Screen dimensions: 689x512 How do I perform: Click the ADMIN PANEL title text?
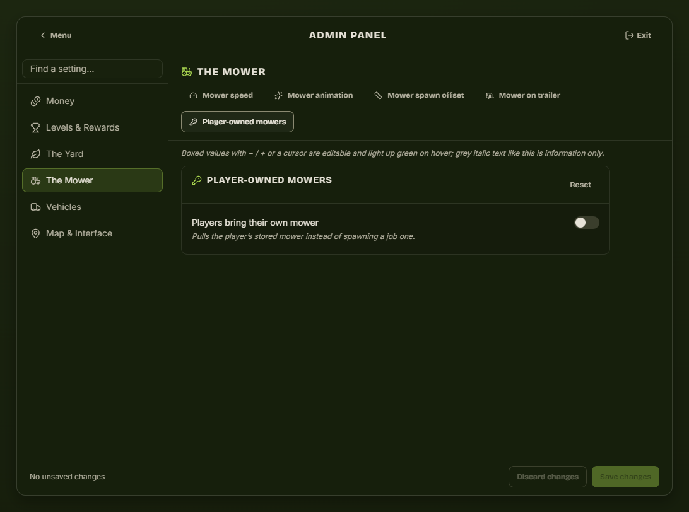[x=348, y=35]
